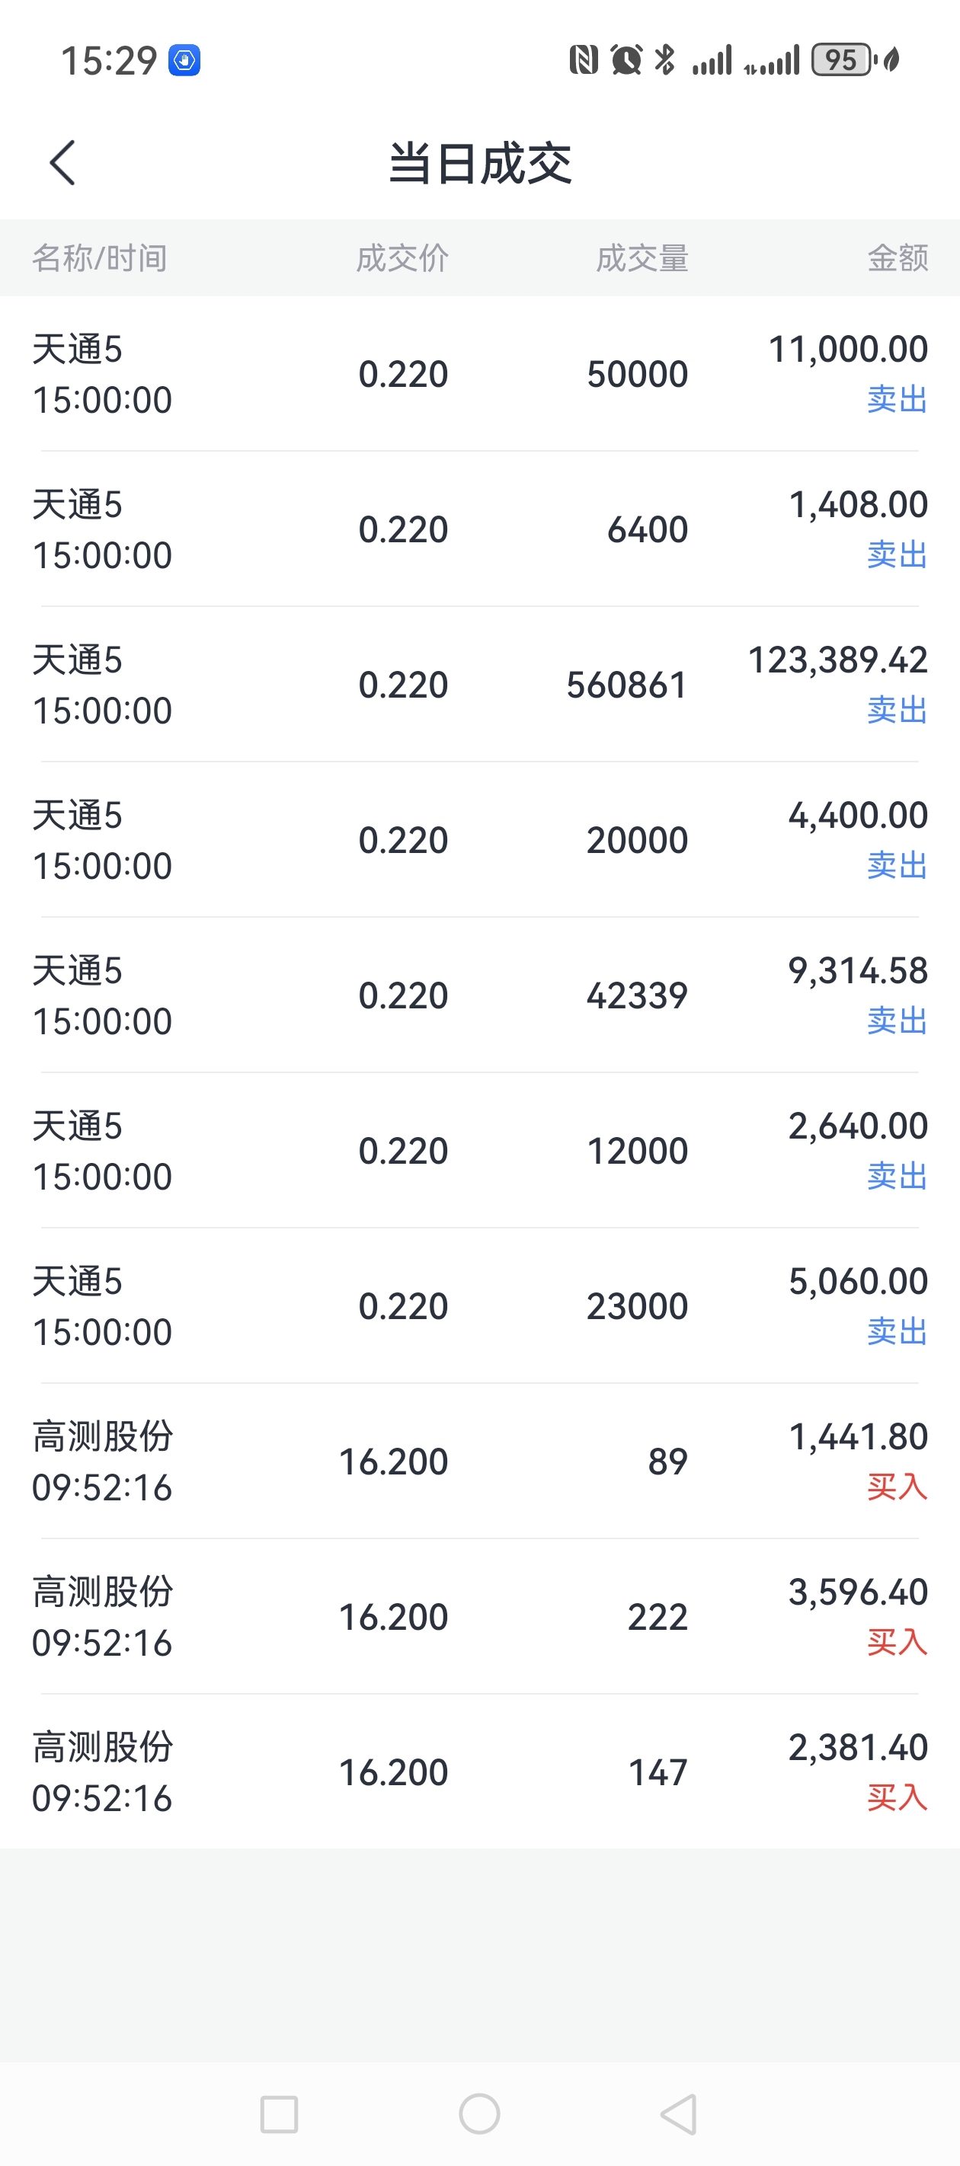Tap the Bluetooth status icon

click(x=664, y=60)
